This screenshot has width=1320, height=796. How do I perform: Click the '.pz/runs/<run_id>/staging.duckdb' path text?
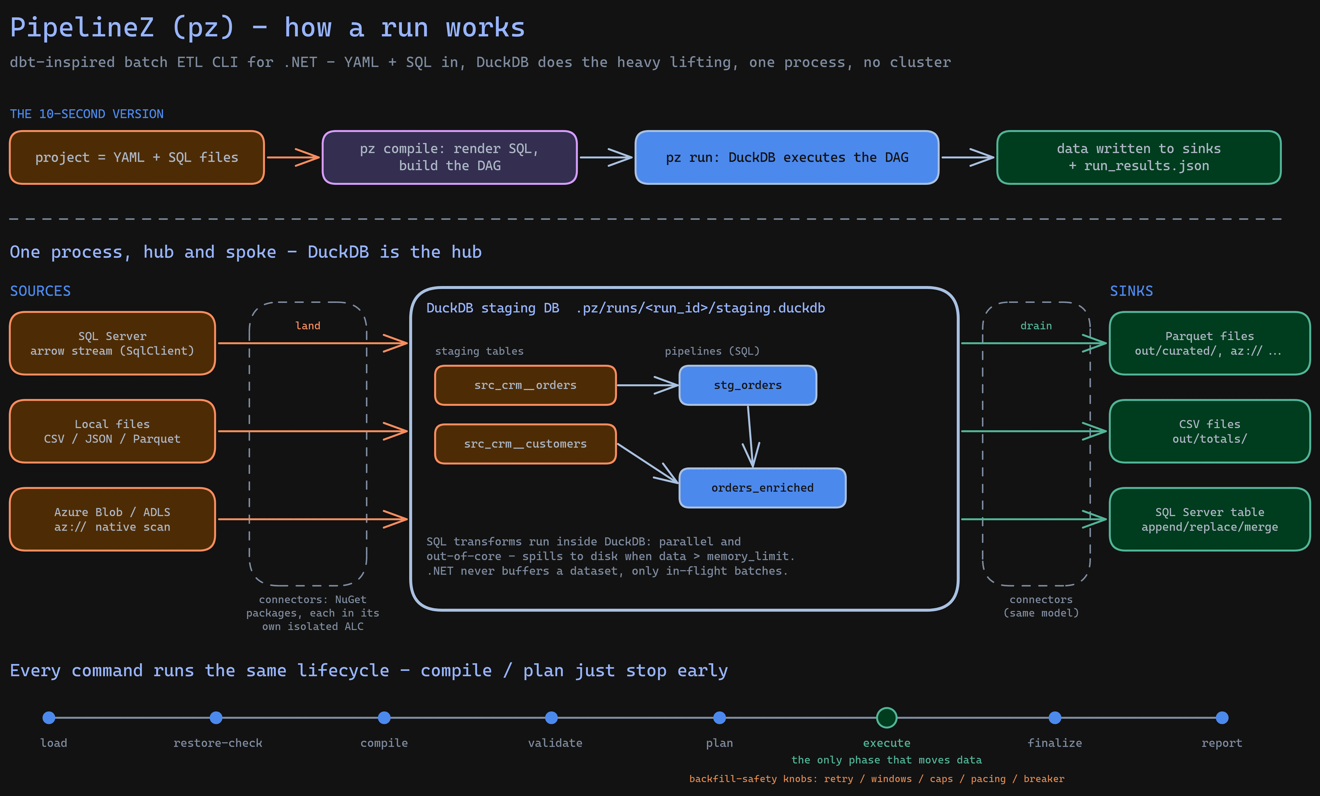pos(700,308)
